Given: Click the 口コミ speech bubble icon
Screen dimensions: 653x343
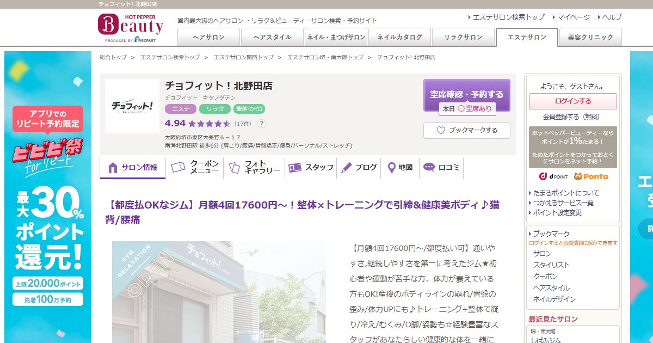Looking at the screenshot, I should [x=429, y=168].
